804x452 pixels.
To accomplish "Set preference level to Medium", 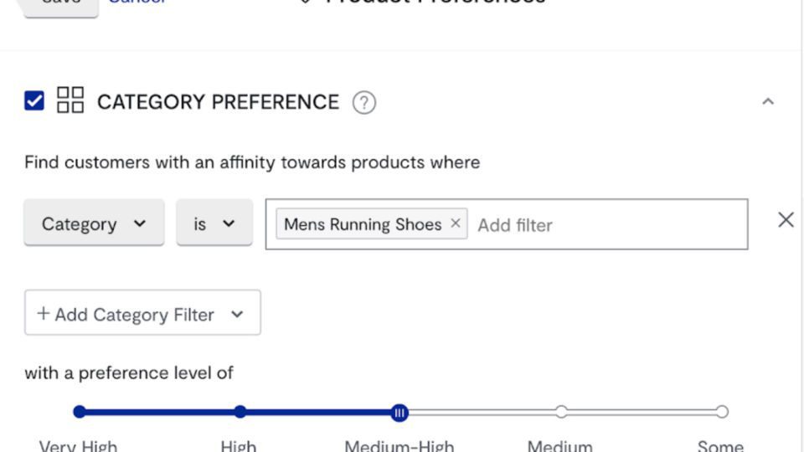I will 561,412.
